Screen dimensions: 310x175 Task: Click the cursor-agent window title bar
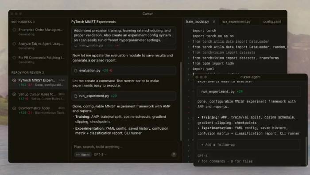pos(251,77)
